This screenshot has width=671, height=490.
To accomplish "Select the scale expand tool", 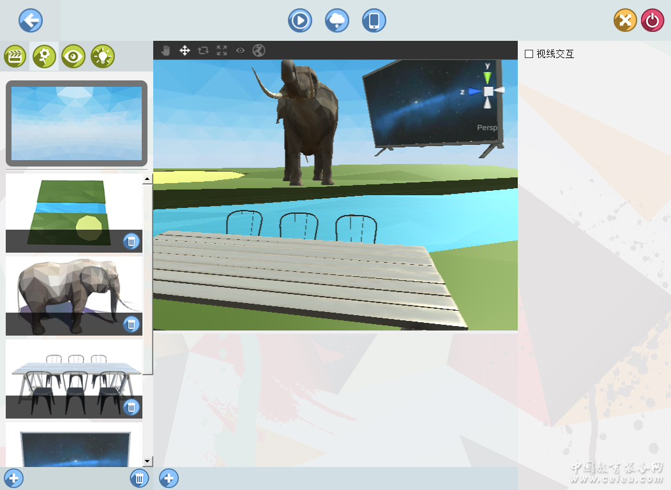I will click(x=222, y=50).
